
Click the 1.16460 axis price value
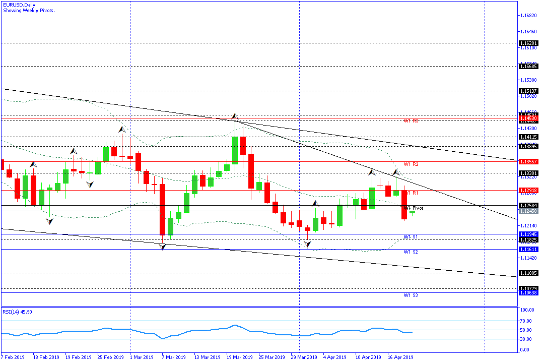528,32
